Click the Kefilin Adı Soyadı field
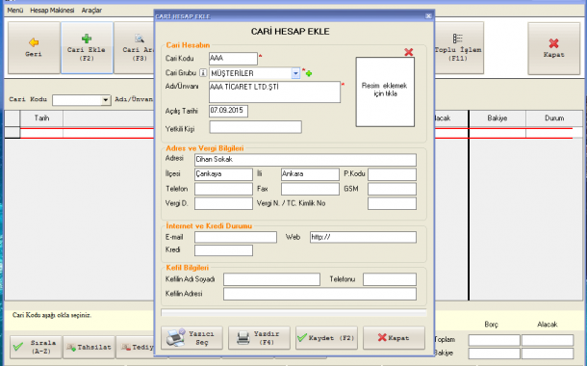Viewport: 587px width, 366px height. click(271, 279)
